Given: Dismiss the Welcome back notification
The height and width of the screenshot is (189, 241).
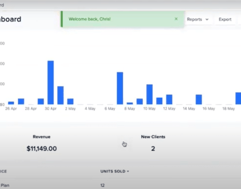Looking at the screenshot, I should coord(176,19).
